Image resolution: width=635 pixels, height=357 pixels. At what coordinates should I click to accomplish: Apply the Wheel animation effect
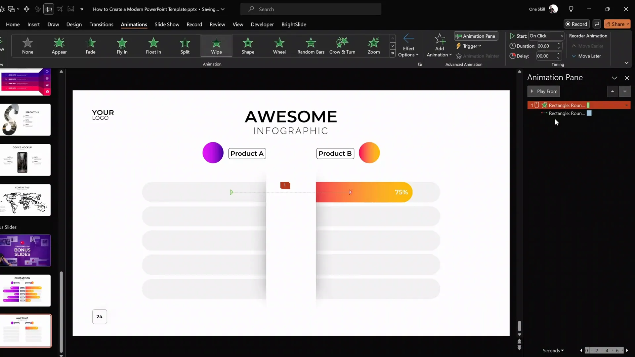(279, 46)
